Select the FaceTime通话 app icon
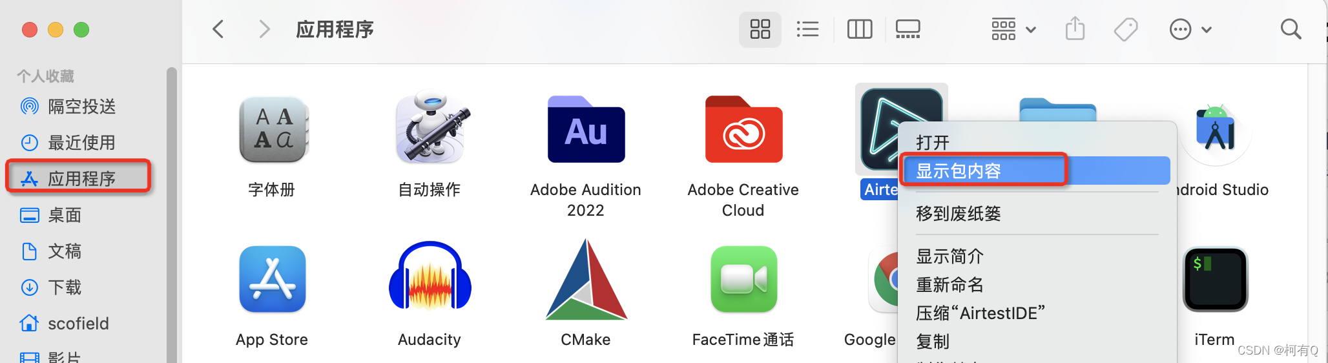This screenshot has width=1328, height=363. (x=743, y=279)
